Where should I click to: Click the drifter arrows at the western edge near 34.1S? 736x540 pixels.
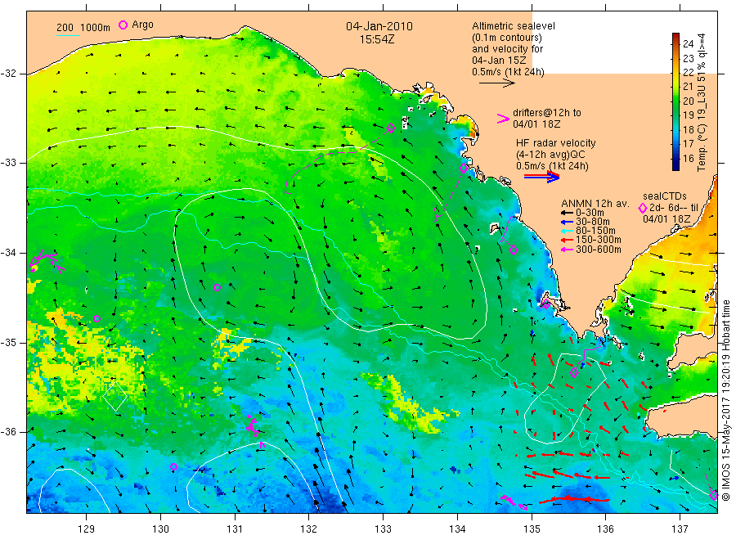pyautogui.click(x=46, y=261)
